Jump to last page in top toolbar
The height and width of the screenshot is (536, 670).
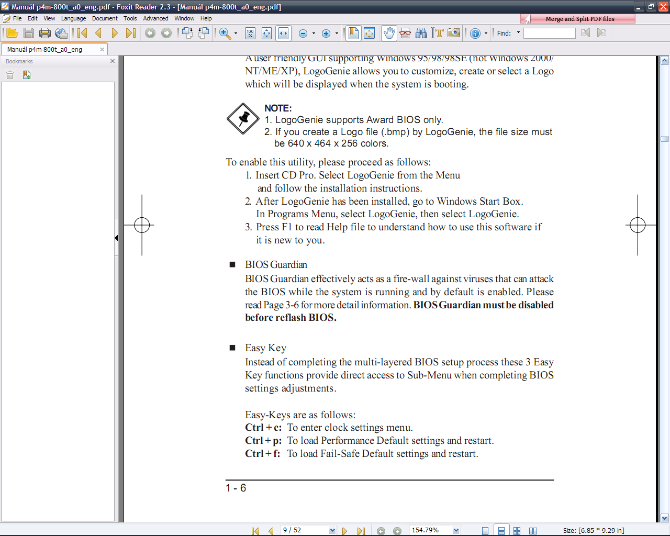click(x=131, y=33)
